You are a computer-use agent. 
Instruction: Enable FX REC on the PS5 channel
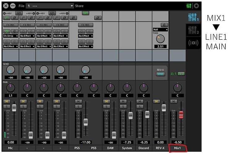[x=86, y=25]
